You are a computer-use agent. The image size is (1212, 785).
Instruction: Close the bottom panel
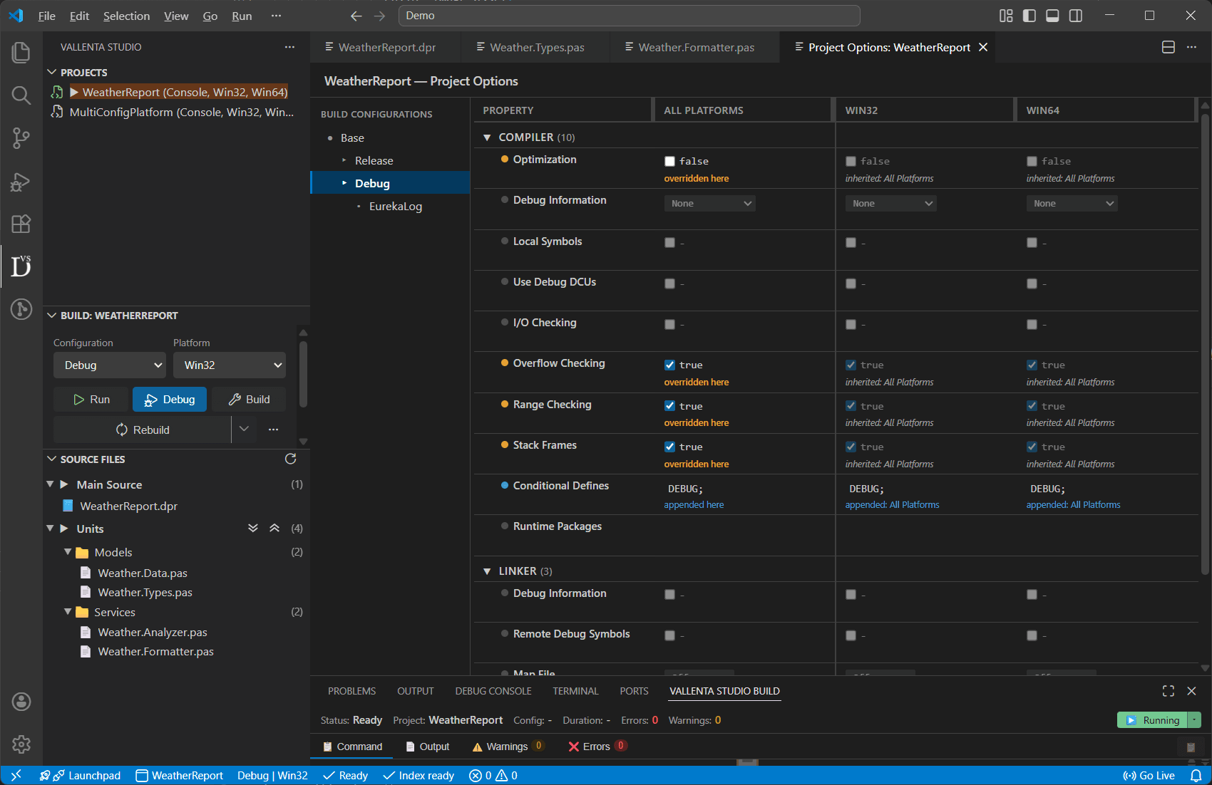1191,691
